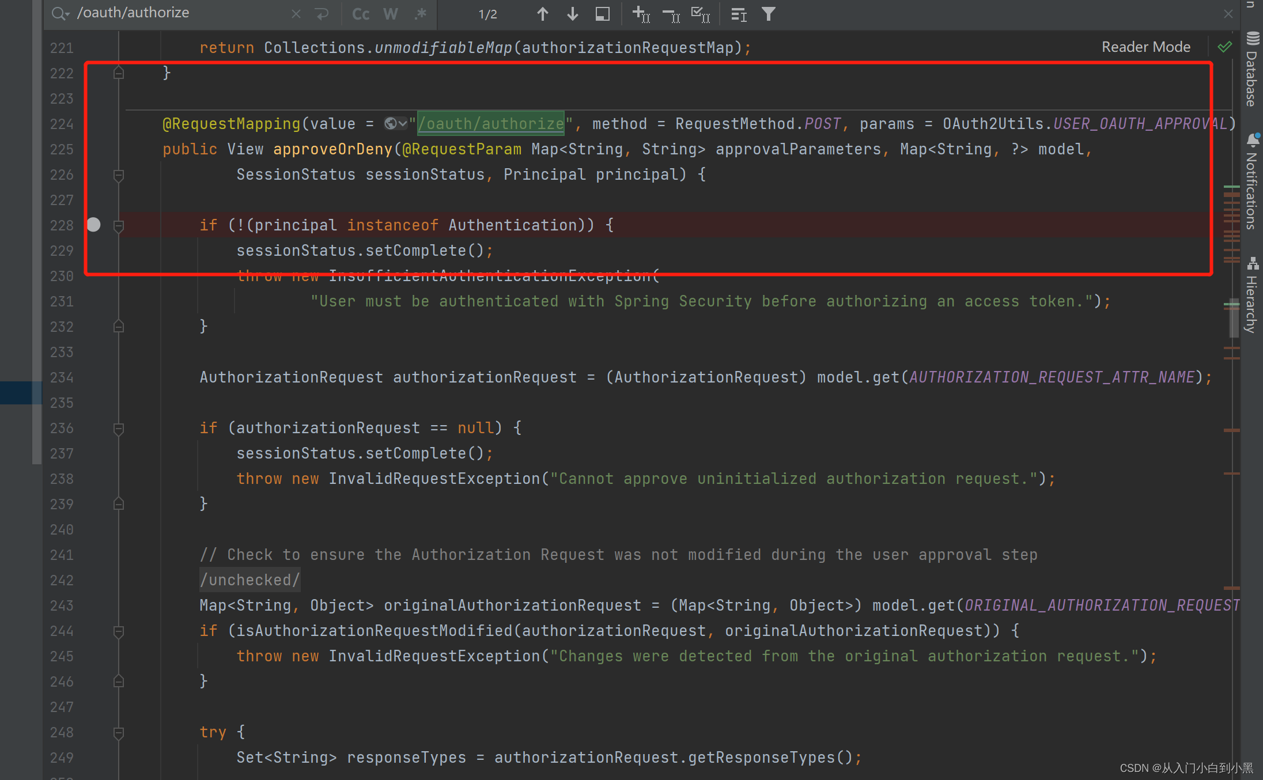Click the approveOrDeny method name
The width and height of the screenshot is (1263, 780).
pyautogui.click(x=332, y=149)
